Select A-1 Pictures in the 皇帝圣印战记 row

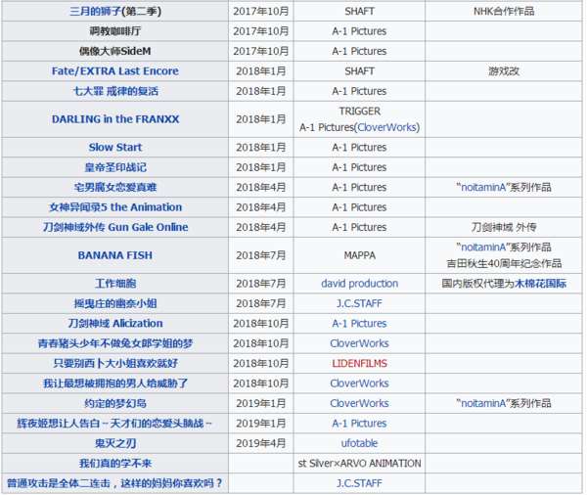pyautogui.click(x=359, y=167)
